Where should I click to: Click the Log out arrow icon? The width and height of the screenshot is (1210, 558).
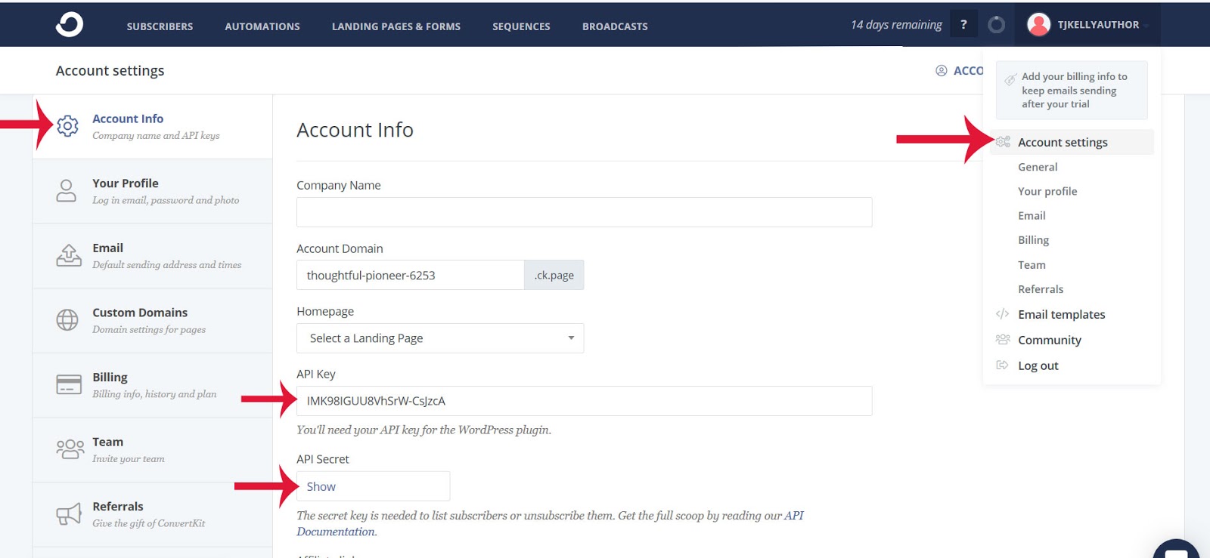(x=1003, y=365)
